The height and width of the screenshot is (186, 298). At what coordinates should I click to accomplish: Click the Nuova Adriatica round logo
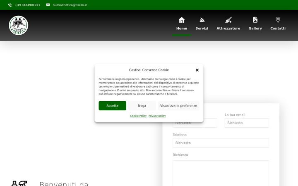pos(19,26)
